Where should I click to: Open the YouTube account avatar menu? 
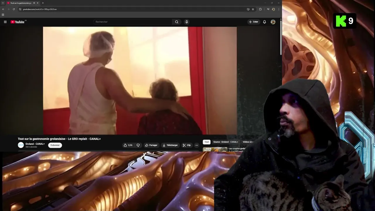(273, 22)
